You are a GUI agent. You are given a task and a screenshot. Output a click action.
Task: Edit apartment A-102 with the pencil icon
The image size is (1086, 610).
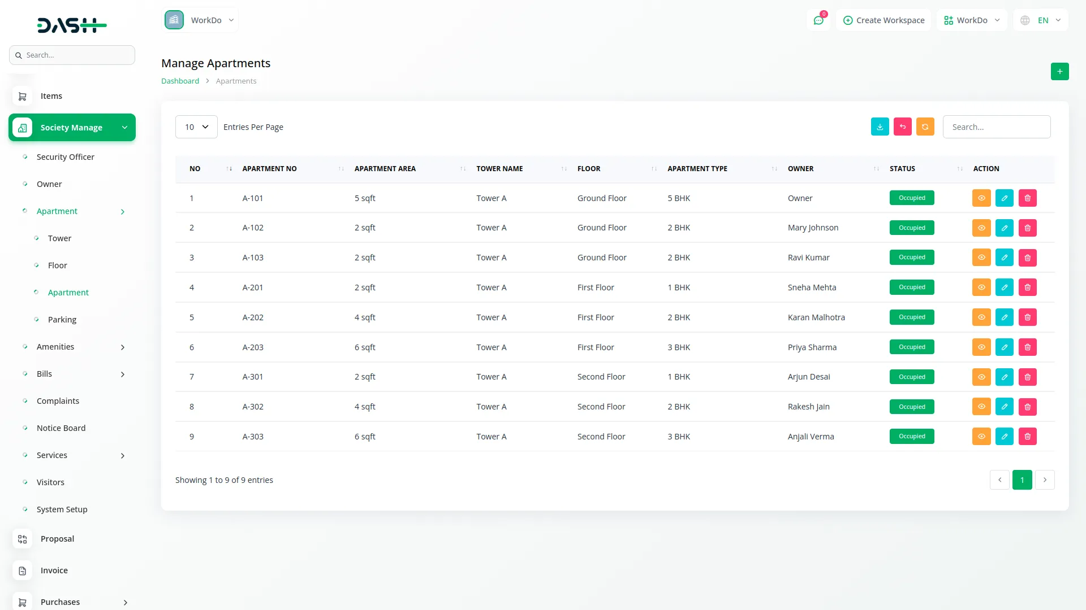1004,228
